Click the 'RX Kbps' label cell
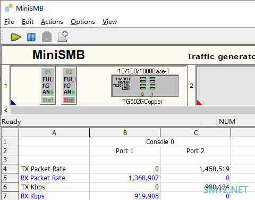Image resolution: width=255 pixels, height=200 pixels. (54, 196)
